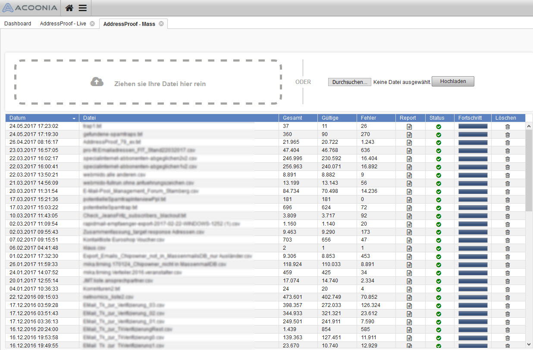Open the Datum column sort dropdown arrow
Viewport: 533px width, 350px height.
74,118
